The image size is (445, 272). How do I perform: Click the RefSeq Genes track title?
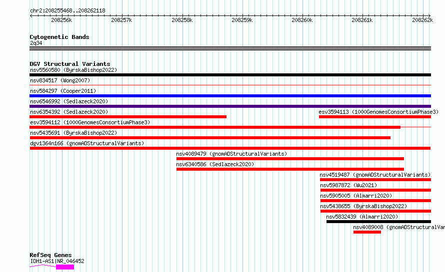(x=50, y=255)
